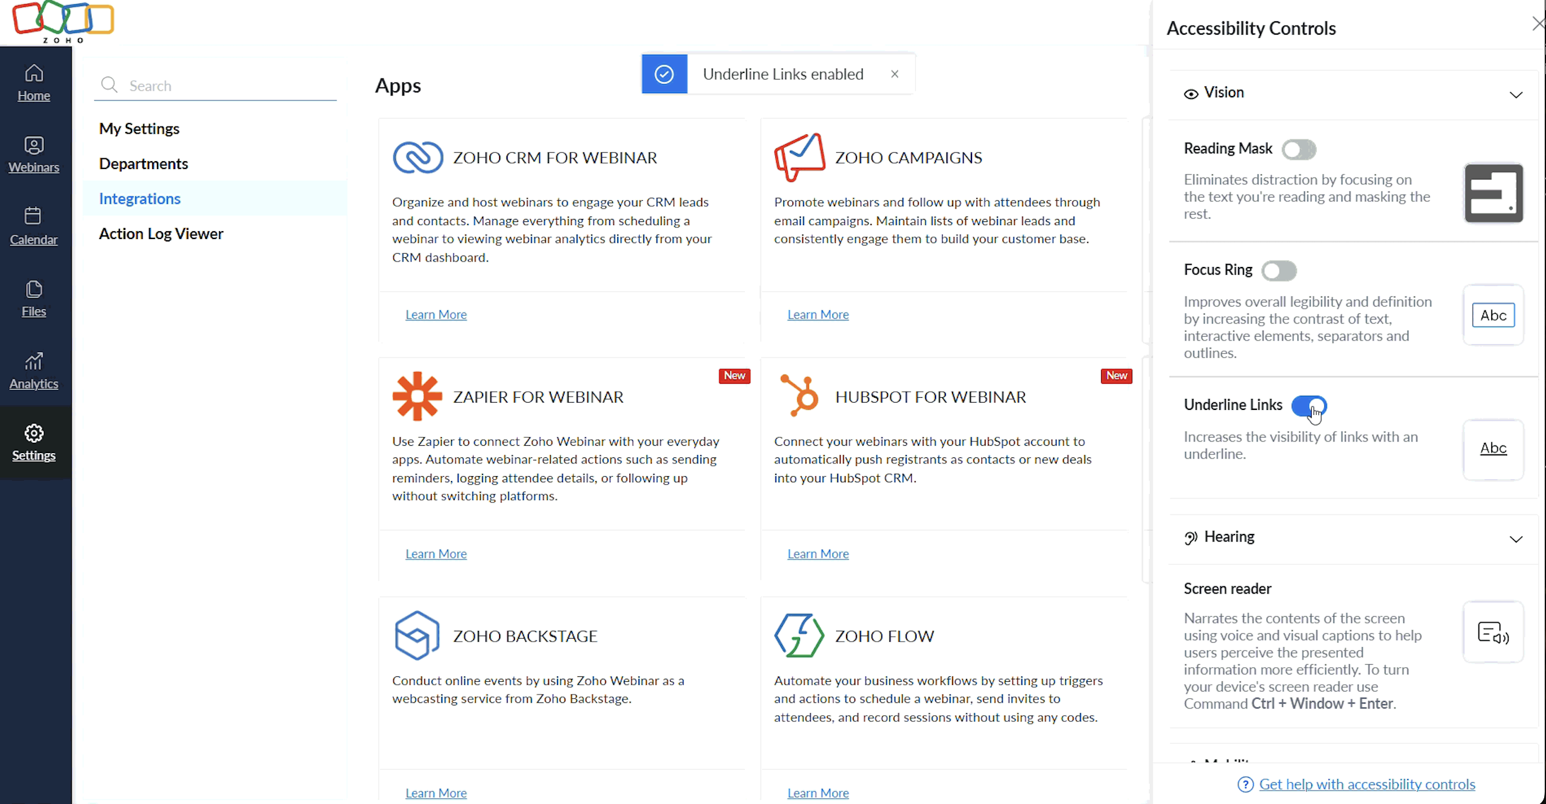Dismiss the Underline Links enabled notification
Screen dimensions: 1546x804
pyautogui.click(x=894, y=74)
